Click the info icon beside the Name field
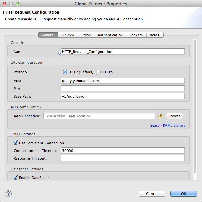Screen dimensions: 202x202 pos(59,53)
